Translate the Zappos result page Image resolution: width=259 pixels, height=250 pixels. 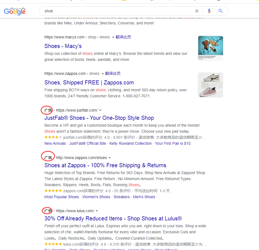coord(113,73)
